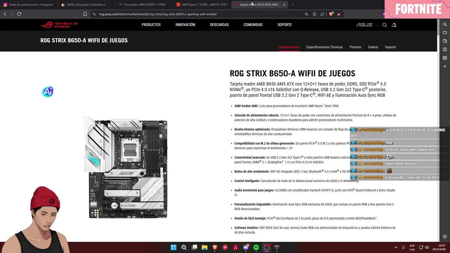Open Brave Rewards triangle icon
450x253 pixels.
click(339, 14)
